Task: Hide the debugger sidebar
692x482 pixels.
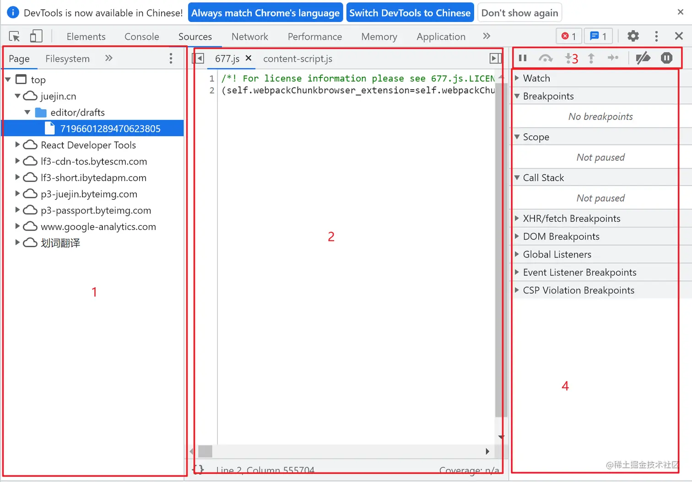Action: [x=495, y=59]
